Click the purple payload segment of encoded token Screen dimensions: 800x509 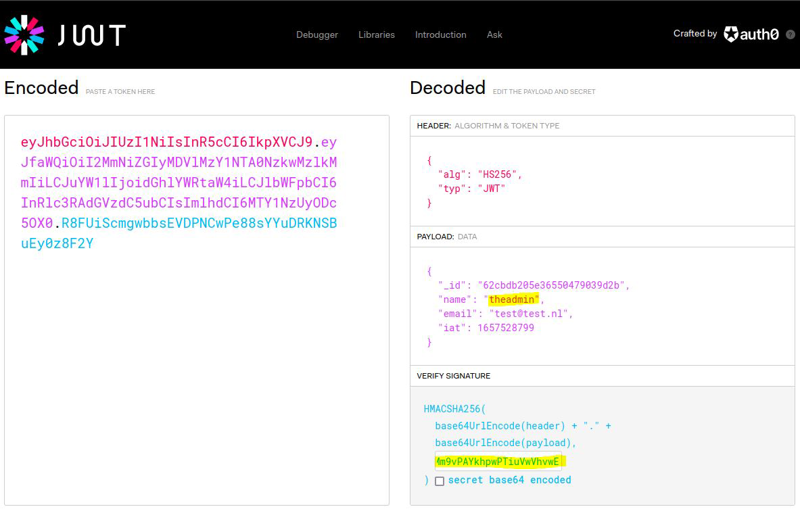[x=179, y=183]
